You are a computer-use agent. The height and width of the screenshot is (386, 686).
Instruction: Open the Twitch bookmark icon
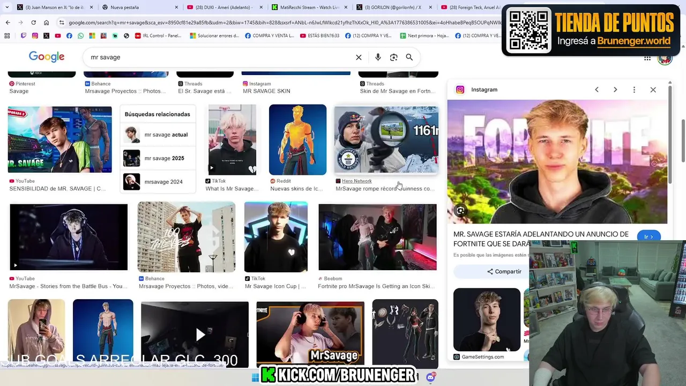pyautogui.click(x=24, y=36)
